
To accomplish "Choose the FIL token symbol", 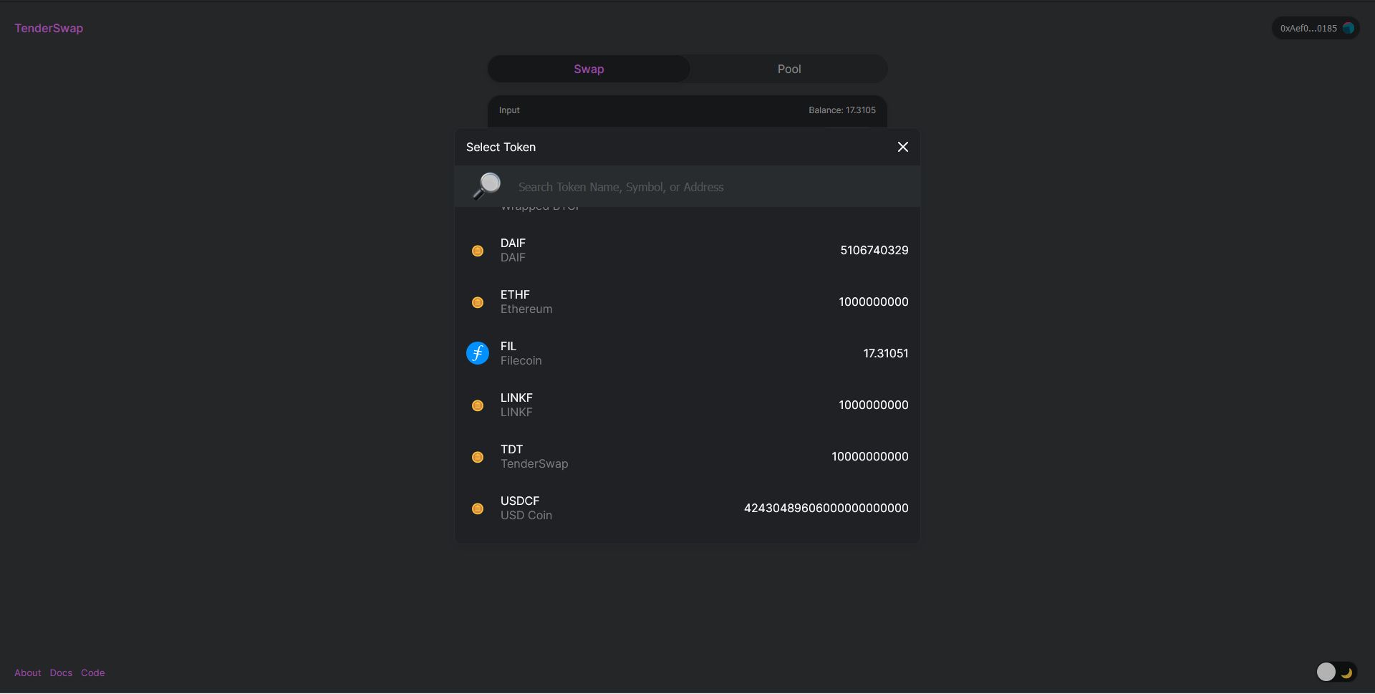I will tap(508, 347).
